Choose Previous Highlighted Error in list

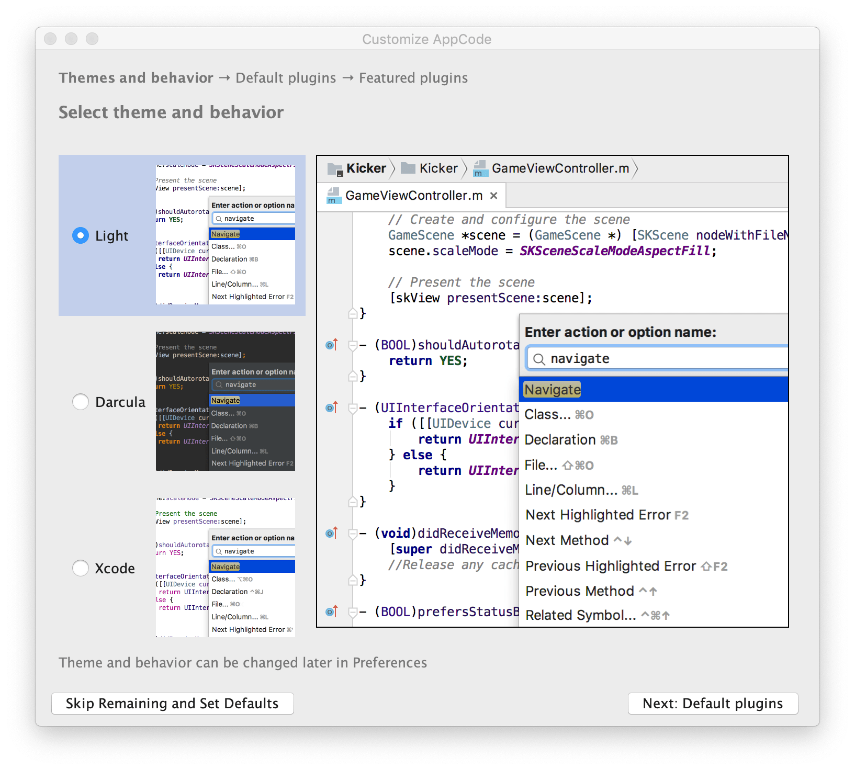pos(654,566)
